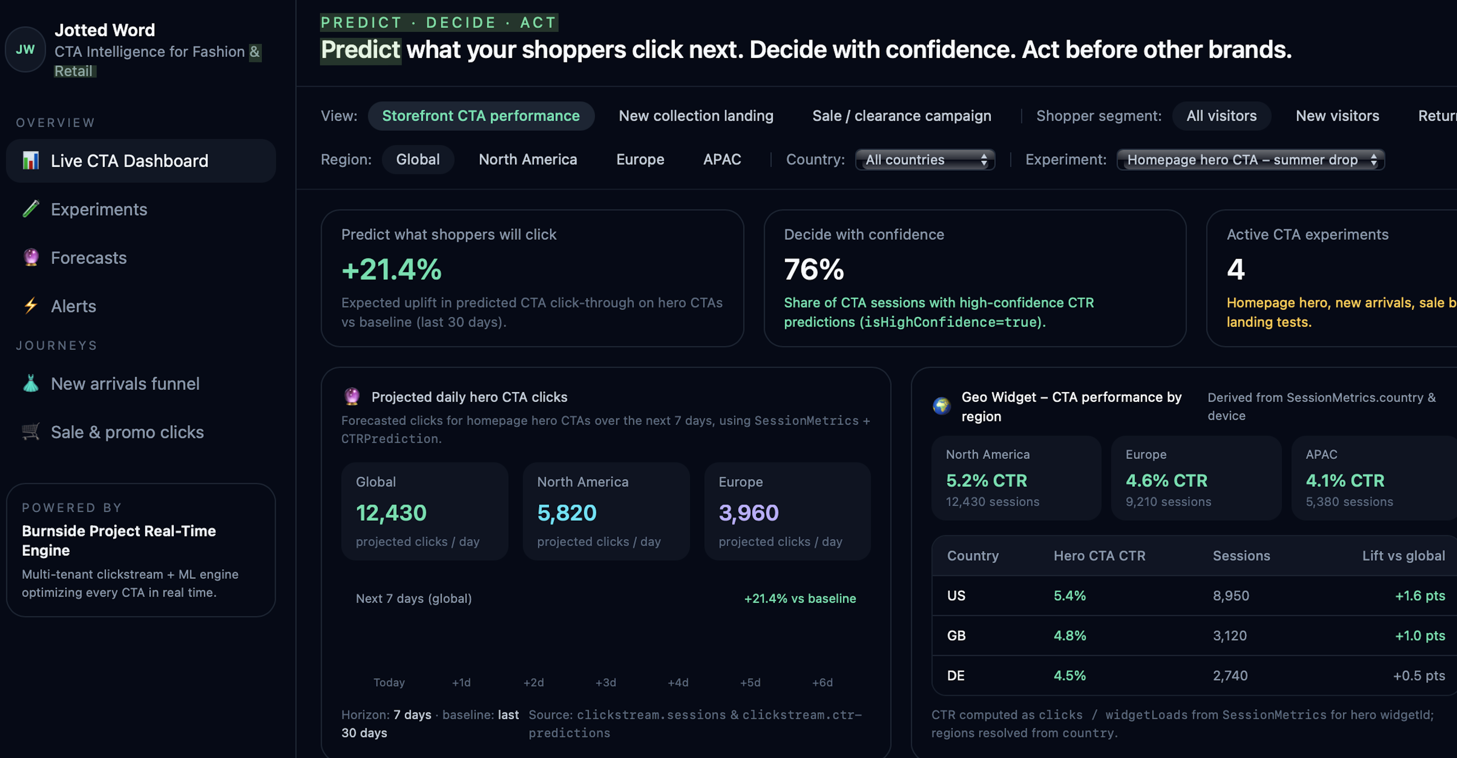Open the Sale / clearance campaign view
Image resolution: width=1457 pixels, height=758 pixels.
(901, 115)
